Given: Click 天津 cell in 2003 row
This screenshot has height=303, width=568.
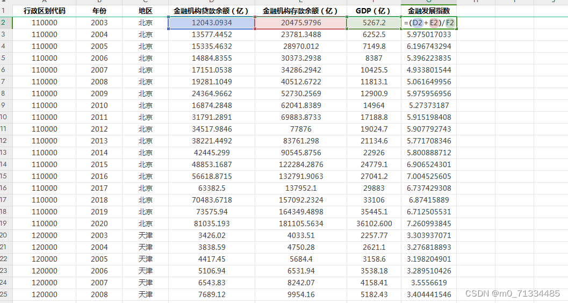Looking at the screenshot, I should point(145,235).
